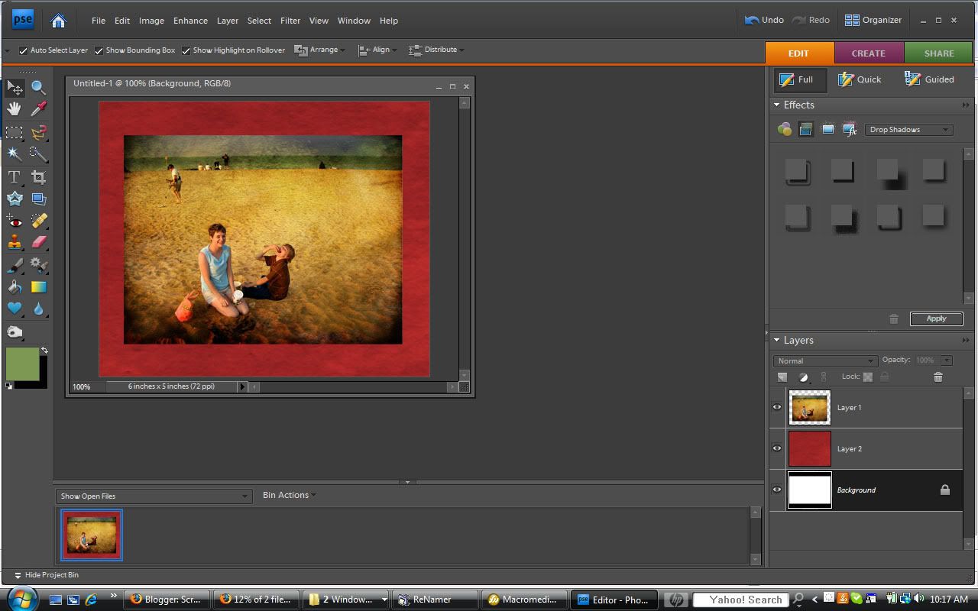Viewport: 978px width, 611px height.
Task: Toggle Background layer visibility eye
Action: (777, 490)
